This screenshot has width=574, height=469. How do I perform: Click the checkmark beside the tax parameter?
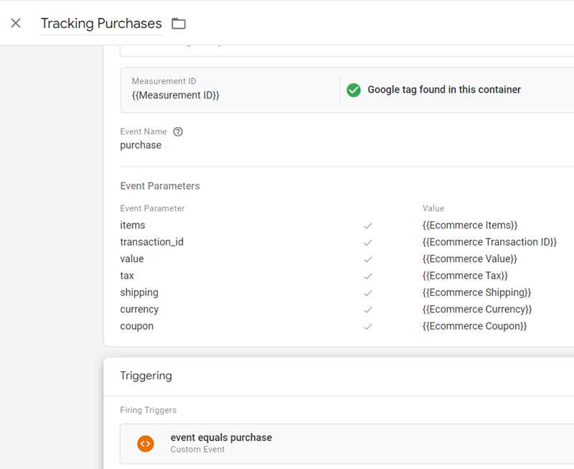[x=368, y=275]
